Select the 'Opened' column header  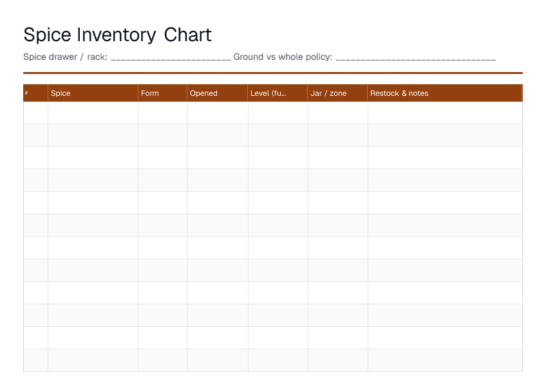[218, 93]
